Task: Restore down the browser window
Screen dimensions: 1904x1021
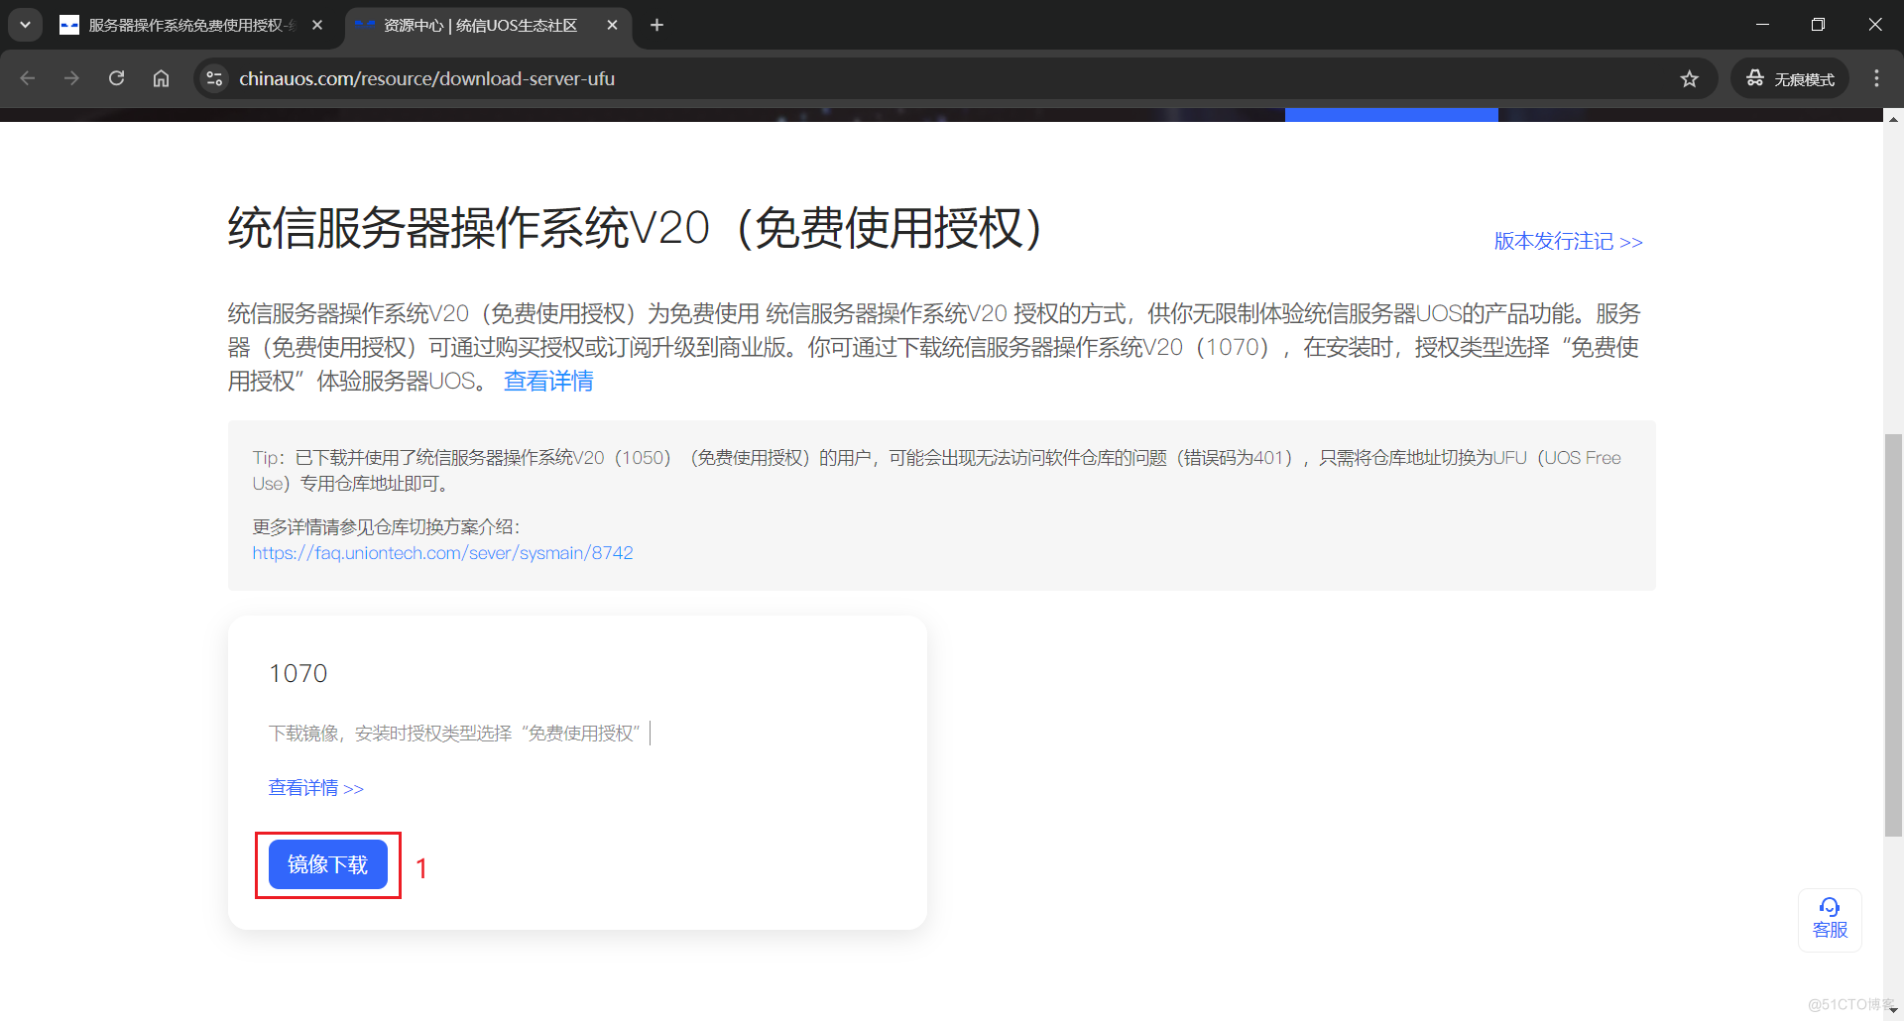Action: click(x=1818, y=25)
